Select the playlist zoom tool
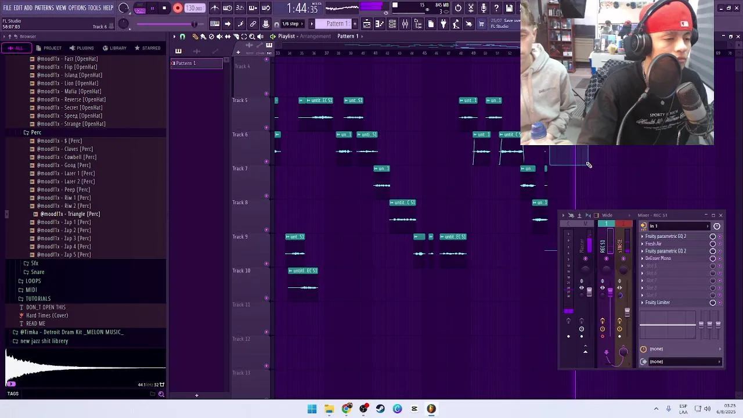 click(x=252, y=37)
